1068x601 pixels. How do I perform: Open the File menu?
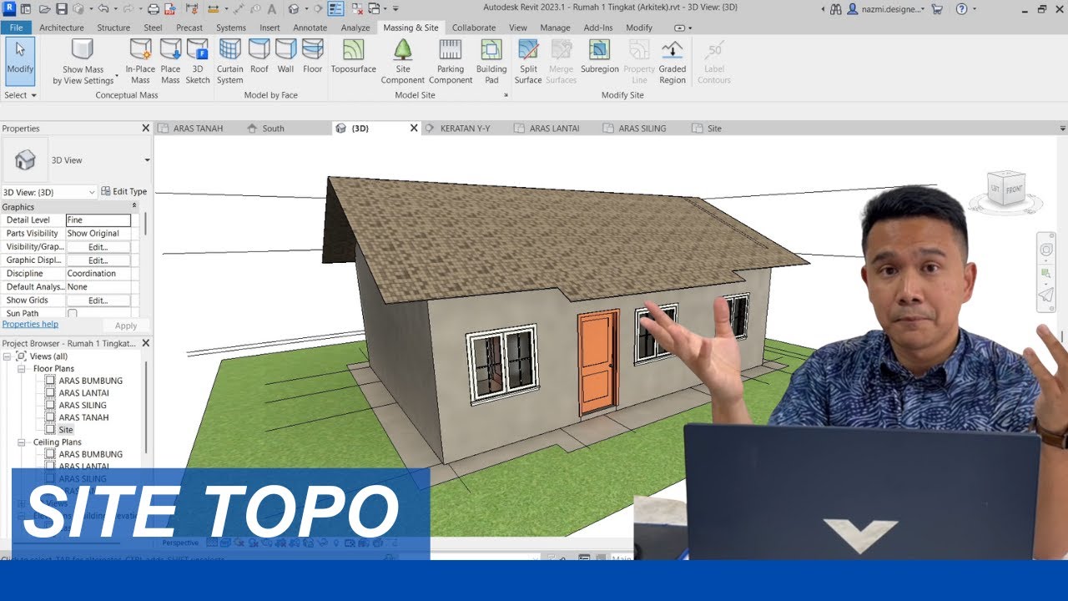pos(17,28)
